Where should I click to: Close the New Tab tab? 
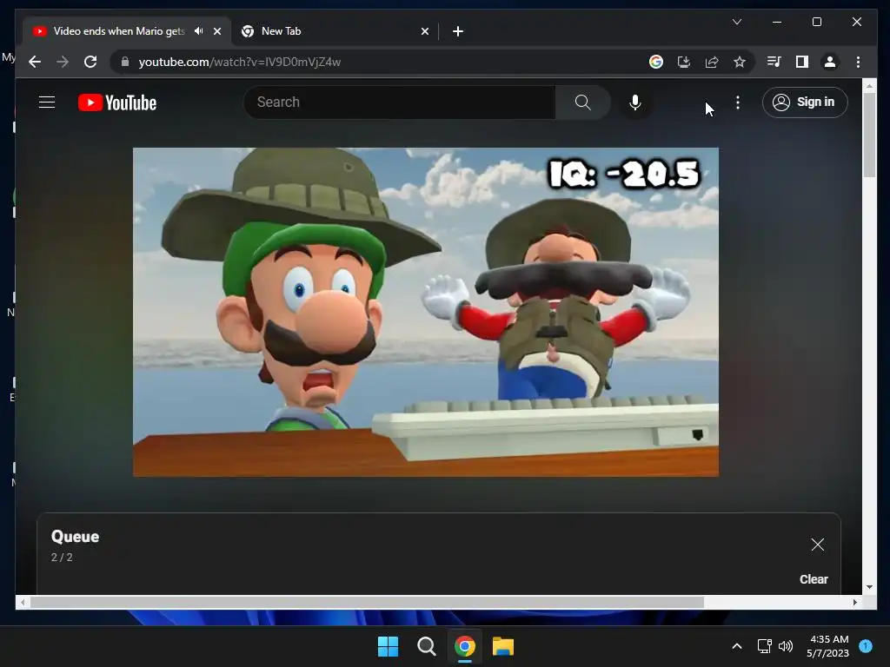[x=424, y=31]
